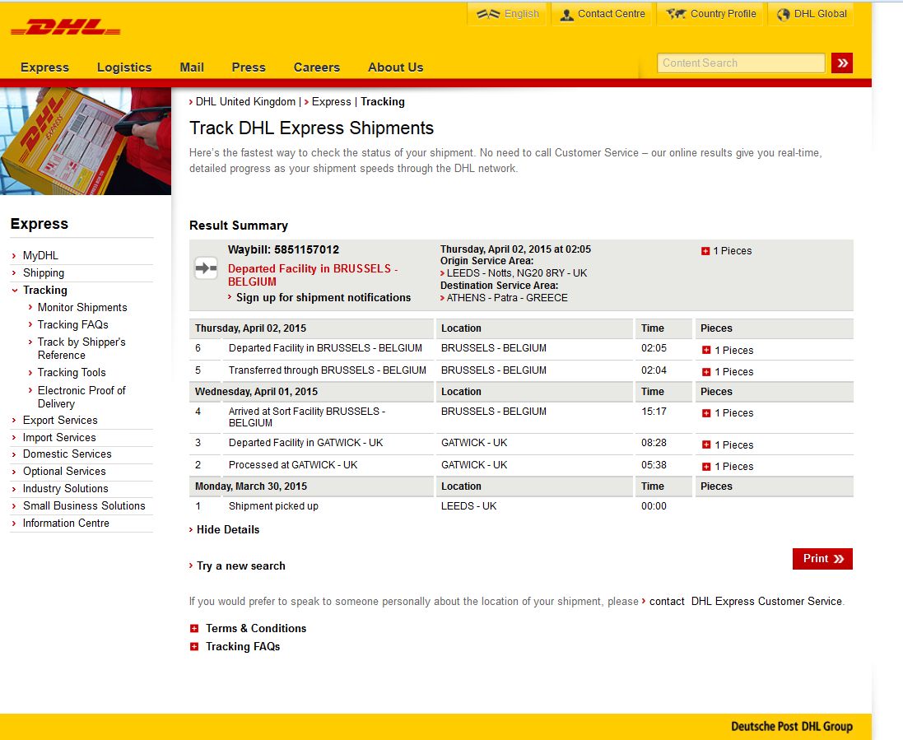The image size is (903, 740).
Task: Expand pieces in the waybill summary header
Action: coord(705,250)
